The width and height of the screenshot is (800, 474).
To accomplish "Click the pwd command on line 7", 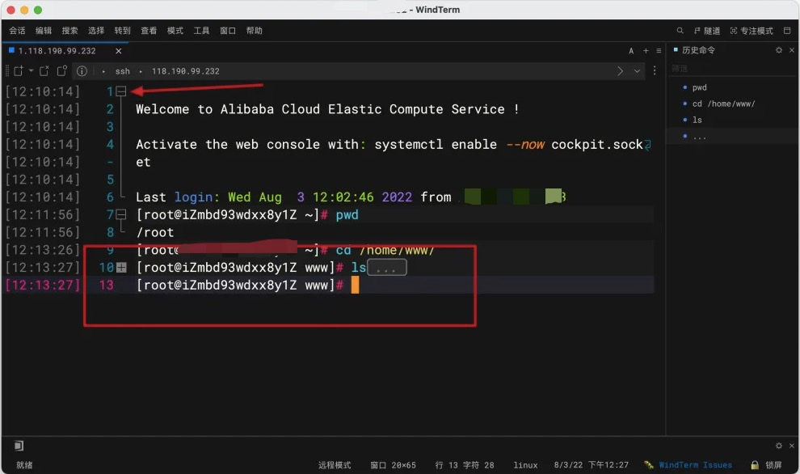I will tap(347, 214).
